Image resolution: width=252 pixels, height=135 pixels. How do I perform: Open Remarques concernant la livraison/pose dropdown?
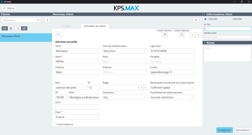(x=172, y=88)
